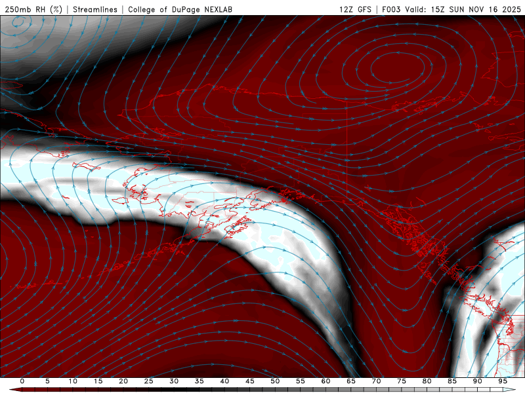Click the '250mb RH (%)' header text
This screenshot has height=393, width=525.
pyautogui.click(x=33, y=9)
